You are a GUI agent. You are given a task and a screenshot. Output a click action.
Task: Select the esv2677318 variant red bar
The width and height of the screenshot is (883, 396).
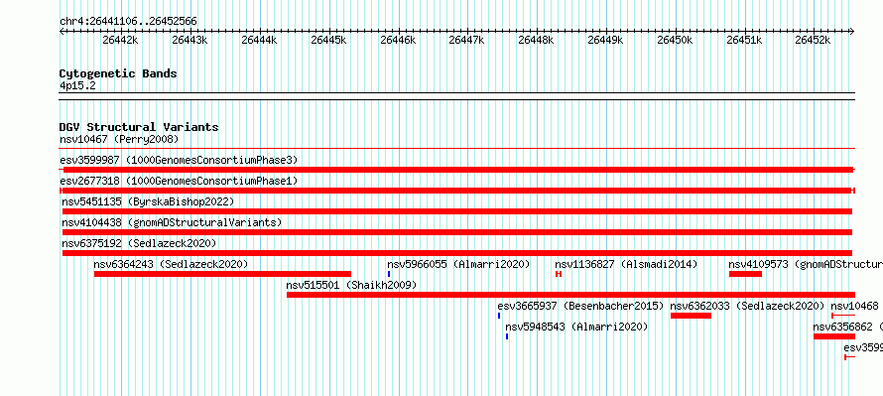point(457,191)
